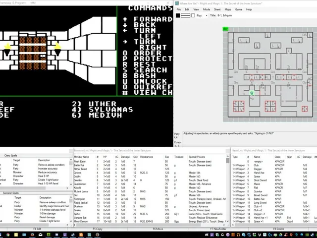Select the bottom-left red X encounter block on the map
This screenshot has width=317, height=238.
click(x=239, y=106)
